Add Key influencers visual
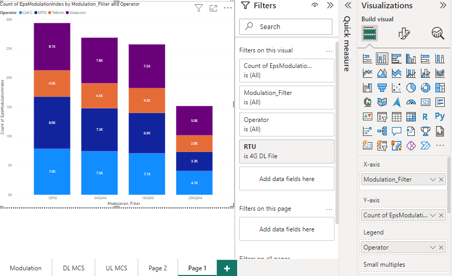The image size is (452, 276). (x=367, y=131)
